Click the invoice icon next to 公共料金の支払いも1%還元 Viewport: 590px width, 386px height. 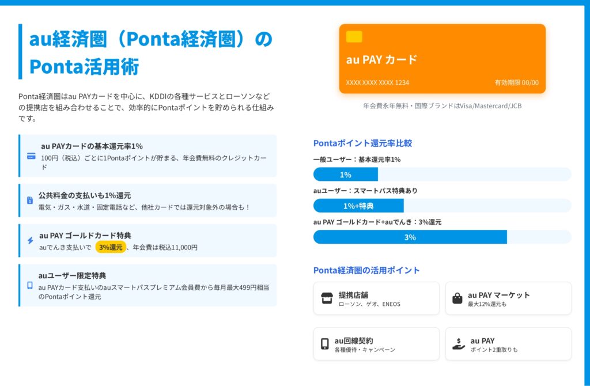[x=30, y=200]
